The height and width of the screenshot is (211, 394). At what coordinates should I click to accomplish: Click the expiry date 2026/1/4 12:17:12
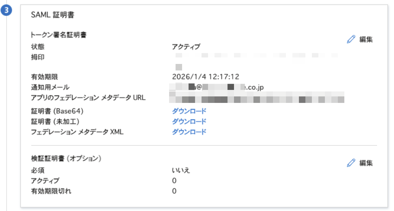(x=205, y=77)
